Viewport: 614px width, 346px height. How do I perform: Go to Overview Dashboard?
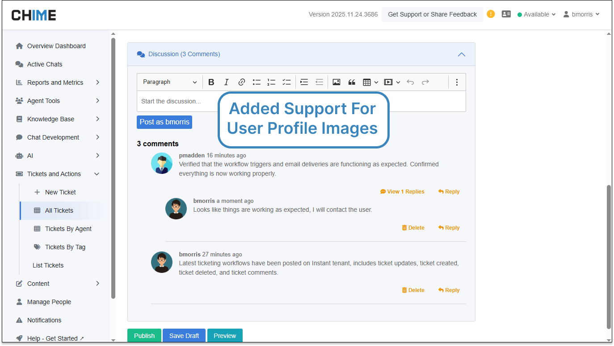point(56,46)
